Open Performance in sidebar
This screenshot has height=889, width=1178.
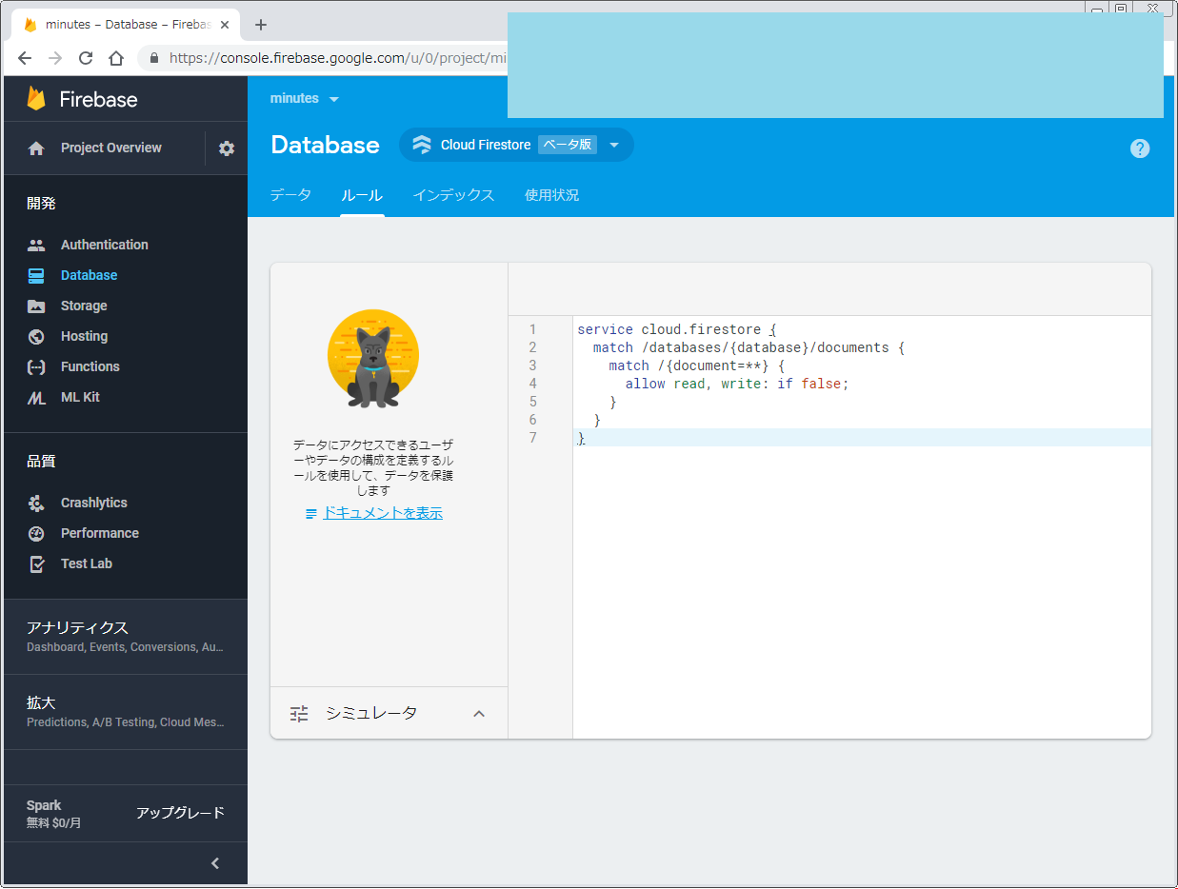100,533
